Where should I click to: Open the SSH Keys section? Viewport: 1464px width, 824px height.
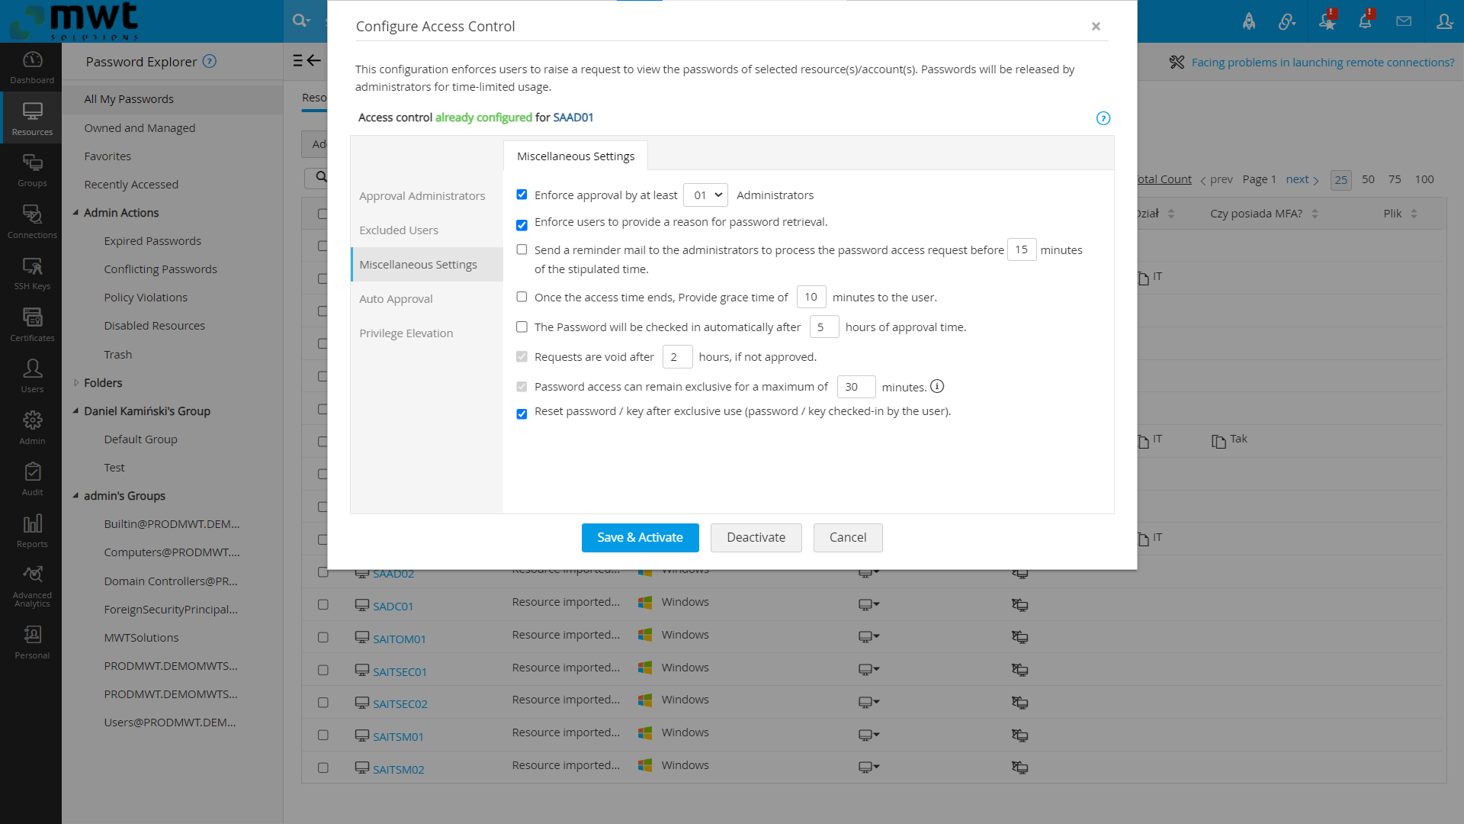[x=31, y=272]
